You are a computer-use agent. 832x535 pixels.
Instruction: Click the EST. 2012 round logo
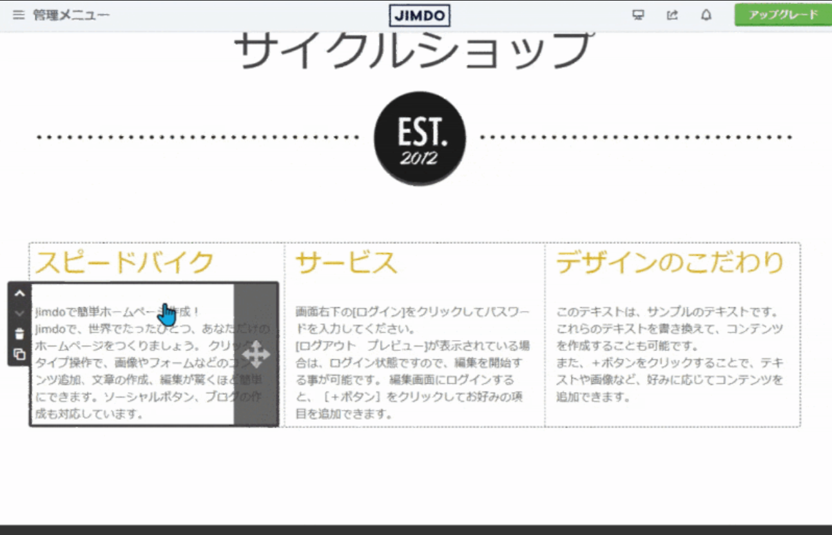coord(420,138)
